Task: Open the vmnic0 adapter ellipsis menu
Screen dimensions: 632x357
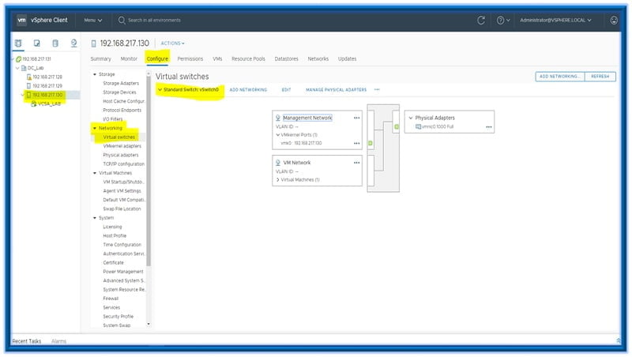Action: click(489, 126)
